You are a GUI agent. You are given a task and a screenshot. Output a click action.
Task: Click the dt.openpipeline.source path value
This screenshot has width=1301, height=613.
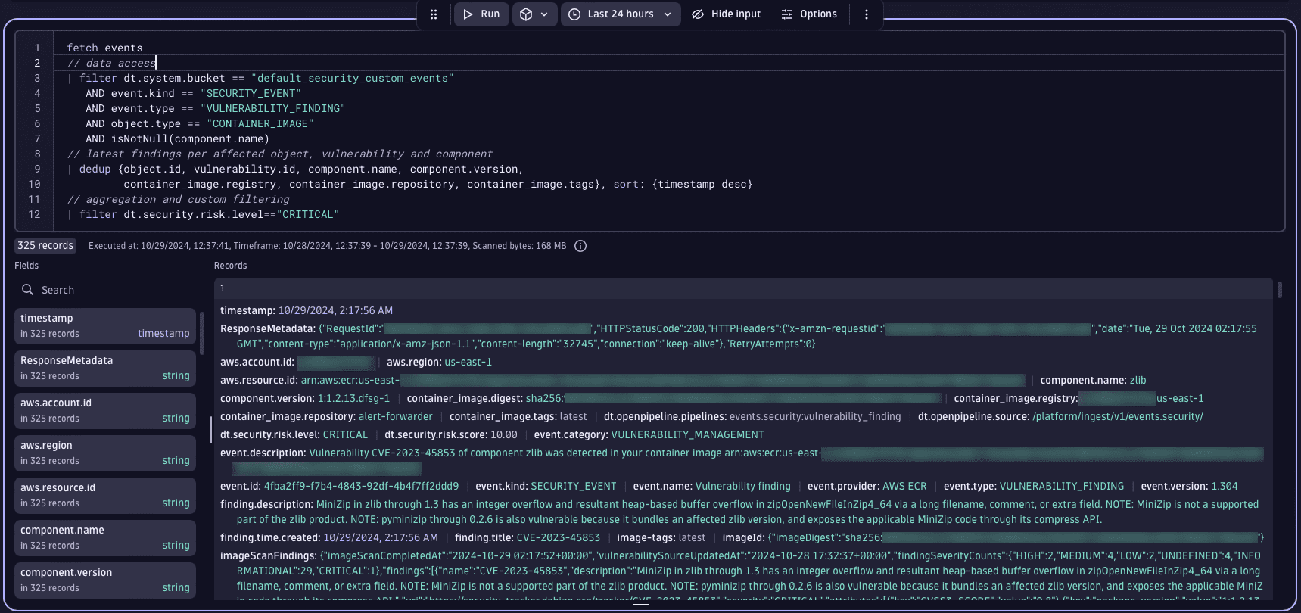click(x=1118, y=417)
